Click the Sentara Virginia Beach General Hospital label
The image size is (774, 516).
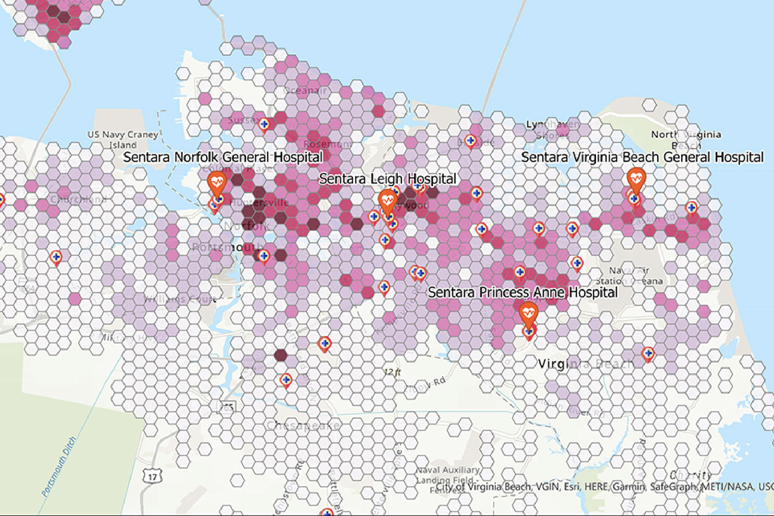pyautogui.click(x=642, y=157)
